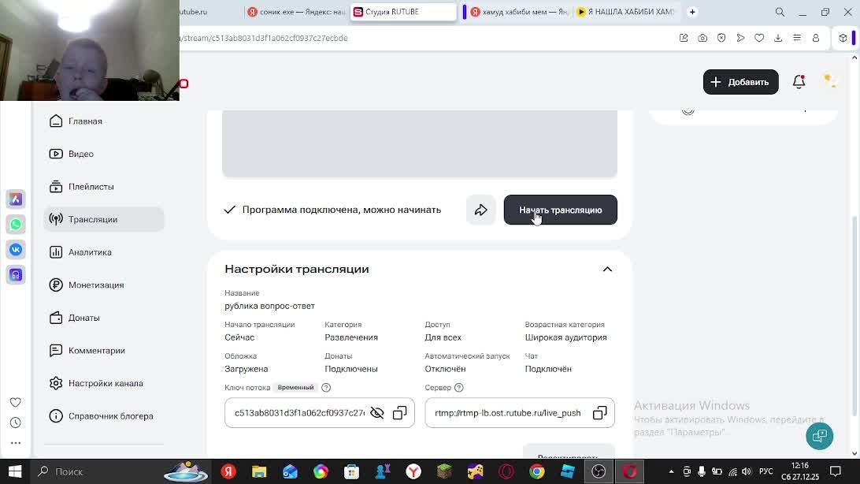Click the Добавить button
The height and width of the screenshot is (484, 860).
(740, 82)
